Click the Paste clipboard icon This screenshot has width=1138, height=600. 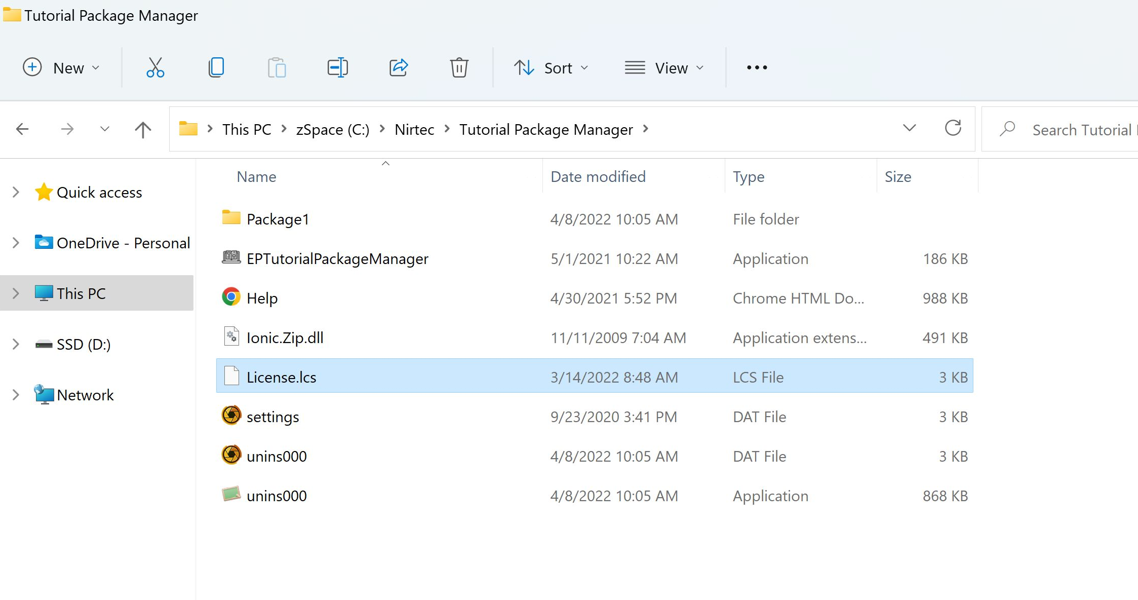(277, 67)
